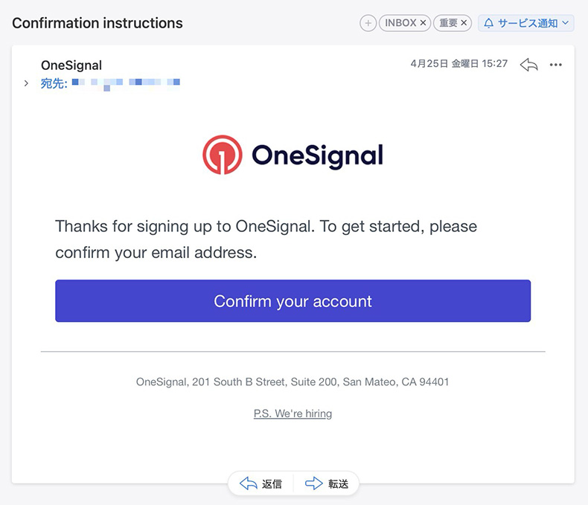Screen dimensions: 588x505
Task: Click the blurred recipient address
Action: 126,83
